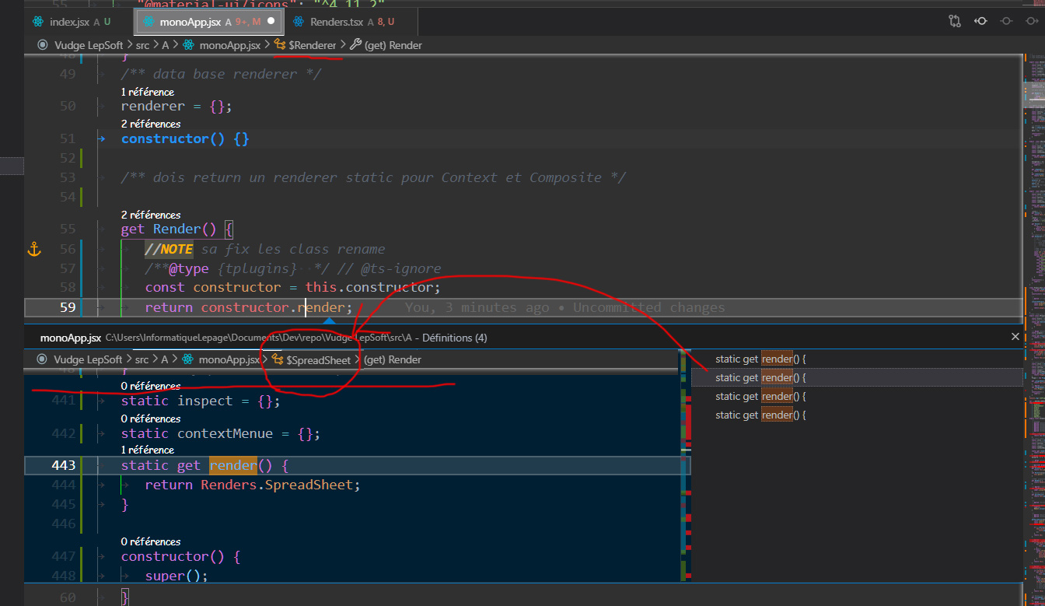Click the previous change navigation icon
Screen dimensions: 1045x606
click(980, 22)
